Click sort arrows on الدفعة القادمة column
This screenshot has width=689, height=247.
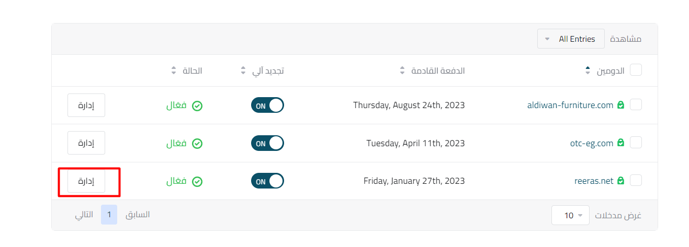[402, 70]
